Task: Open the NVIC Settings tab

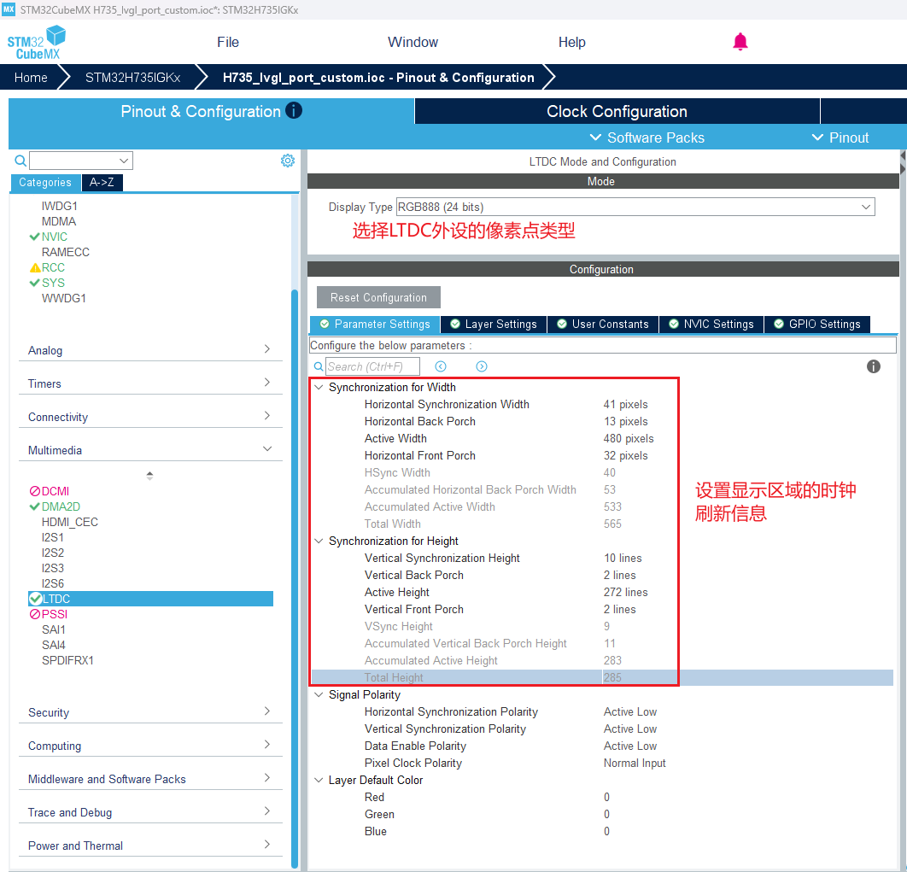Action: pyautogui.click(x=711, y=324)
